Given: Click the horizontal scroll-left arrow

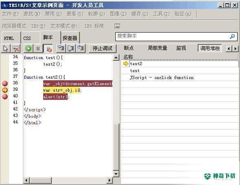Looking at the screenshot, I should coord(26,180).
